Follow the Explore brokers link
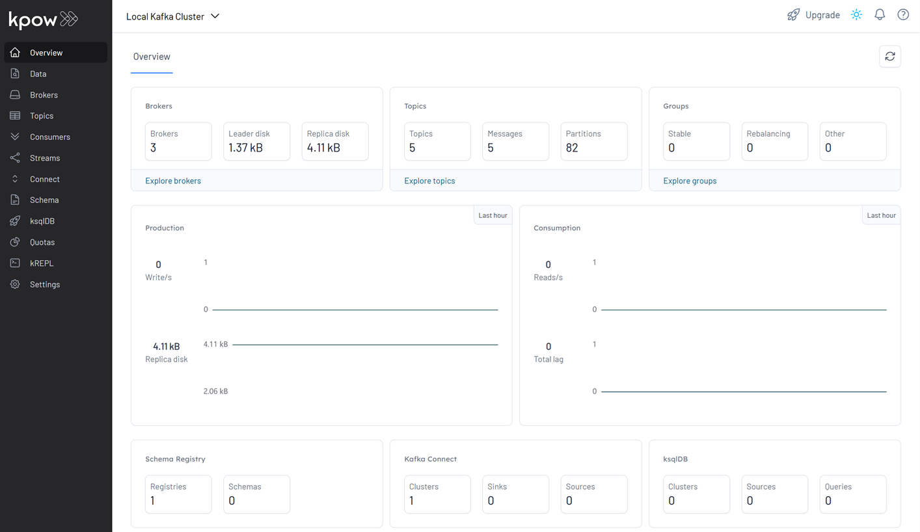Viewport: 920px width, 532px height. click(x=173, y=181)
